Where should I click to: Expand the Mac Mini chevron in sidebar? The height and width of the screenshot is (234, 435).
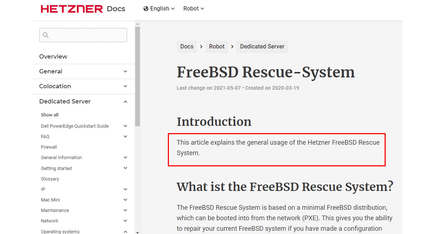pos(125,200)
